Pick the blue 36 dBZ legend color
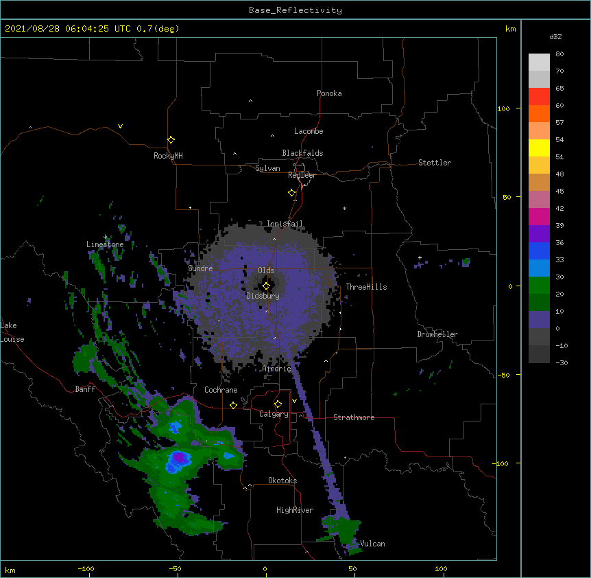 (539, 251)
